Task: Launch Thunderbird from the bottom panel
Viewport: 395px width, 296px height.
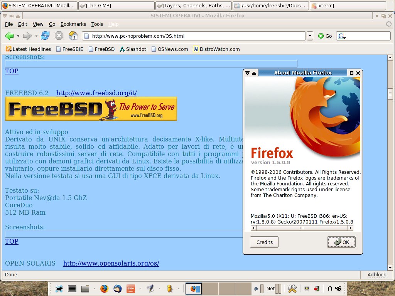Action: (117, 288)
